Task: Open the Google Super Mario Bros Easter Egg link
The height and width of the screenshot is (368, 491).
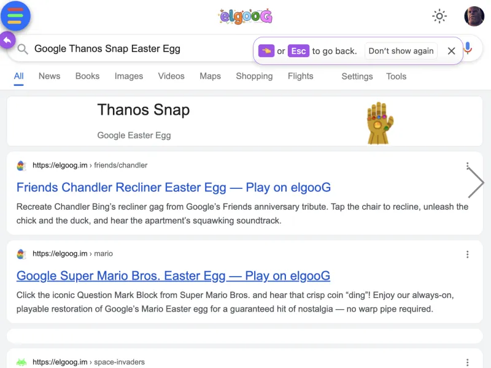Action: click(174, 276)
